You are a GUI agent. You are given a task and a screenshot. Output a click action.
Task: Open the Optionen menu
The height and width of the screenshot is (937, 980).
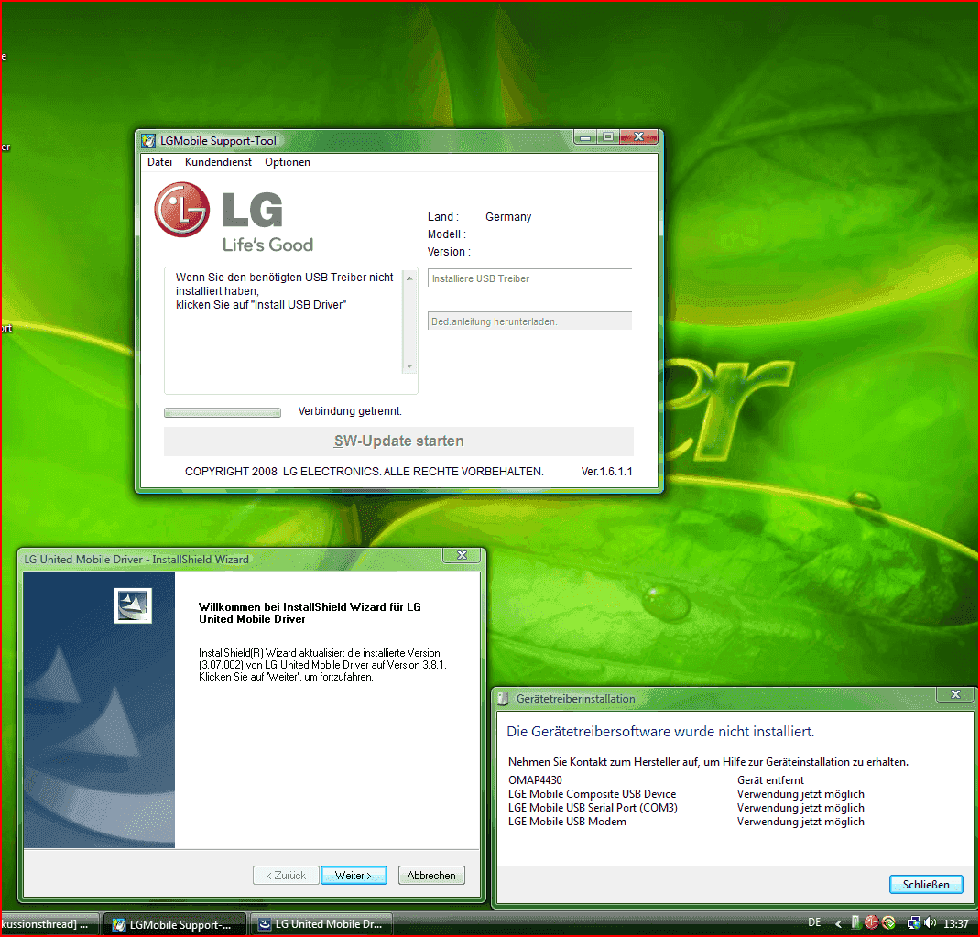click(x=288, y=162)
